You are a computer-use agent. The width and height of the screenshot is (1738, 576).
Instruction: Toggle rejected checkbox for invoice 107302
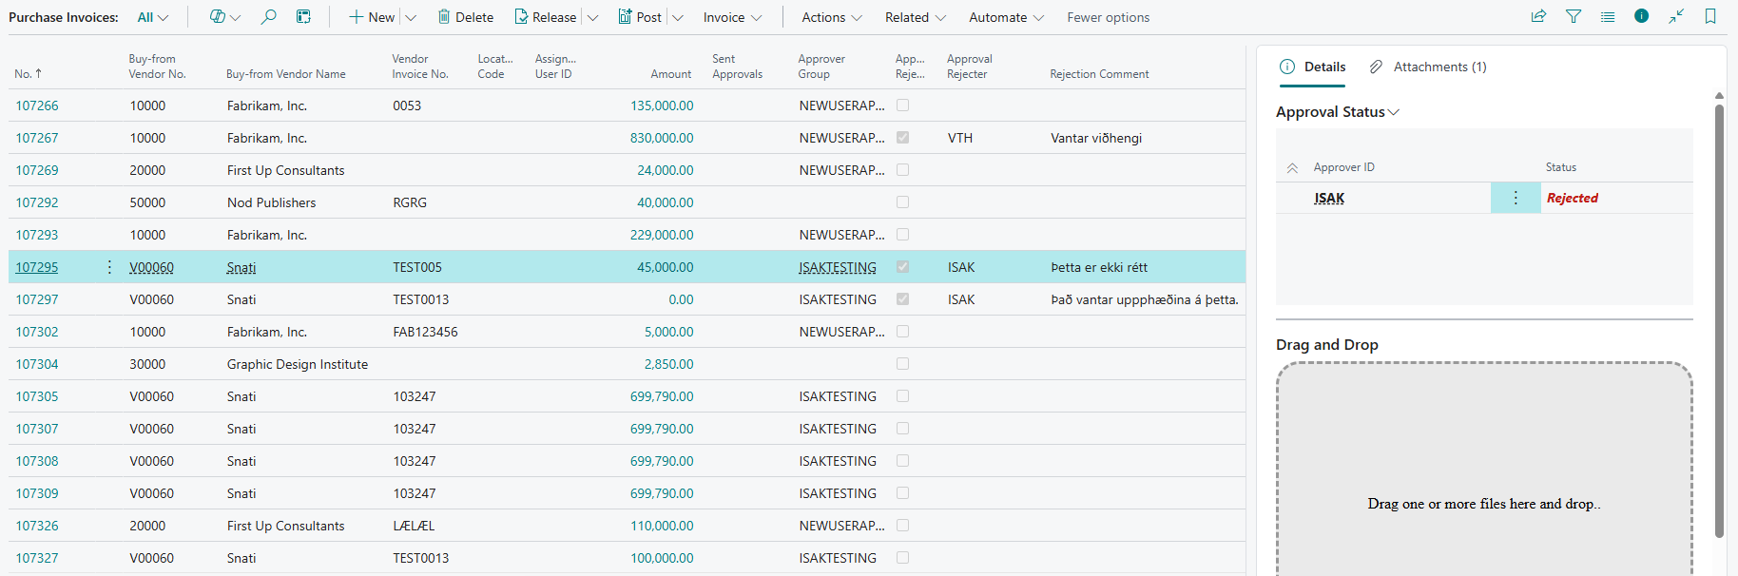click(902, 332)
